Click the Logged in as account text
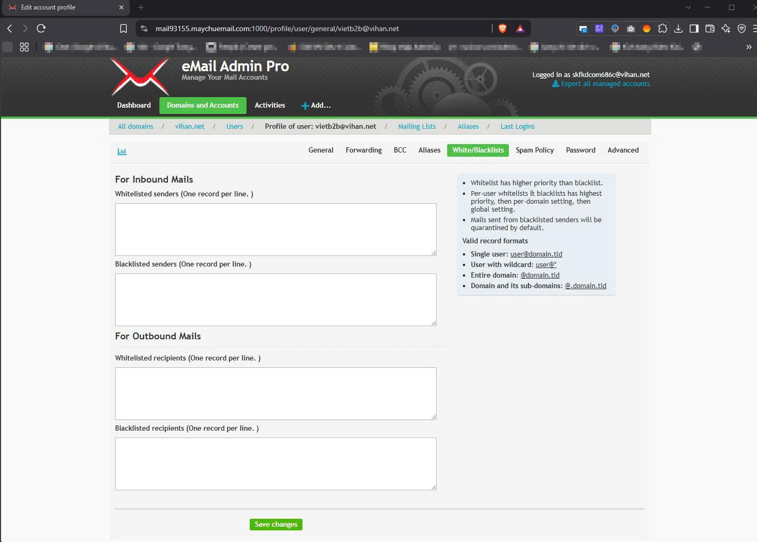The width and height of the screenshot is (757, 542). coord(591,75)
